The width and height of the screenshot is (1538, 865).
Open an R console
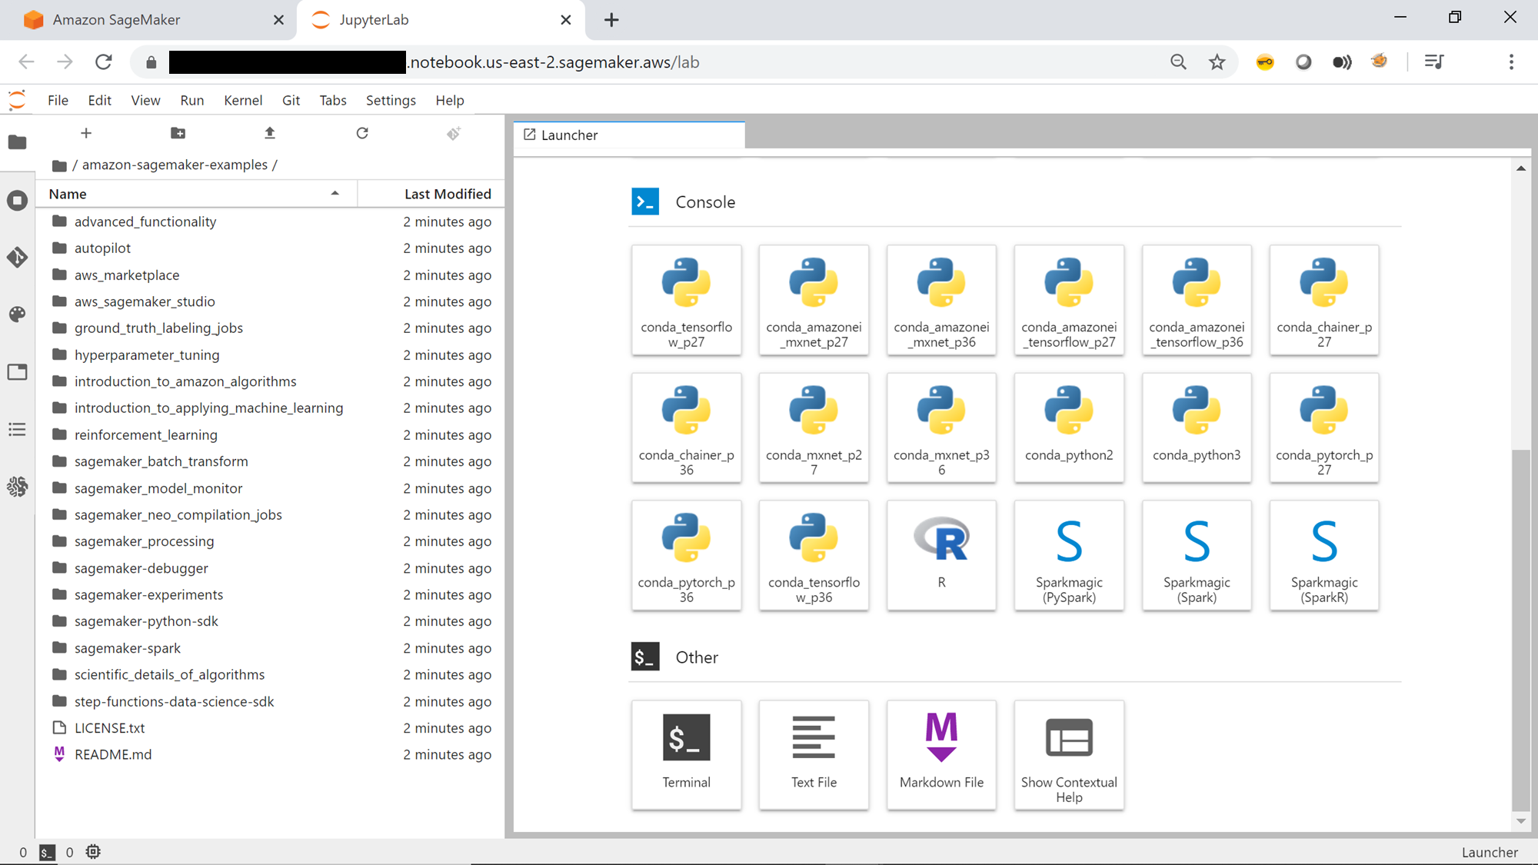pyautogui.click(x=941, y=554)
